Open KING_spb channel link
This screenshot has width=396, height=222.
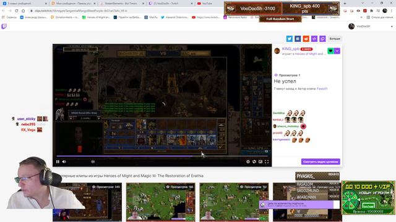pos(291,49)
